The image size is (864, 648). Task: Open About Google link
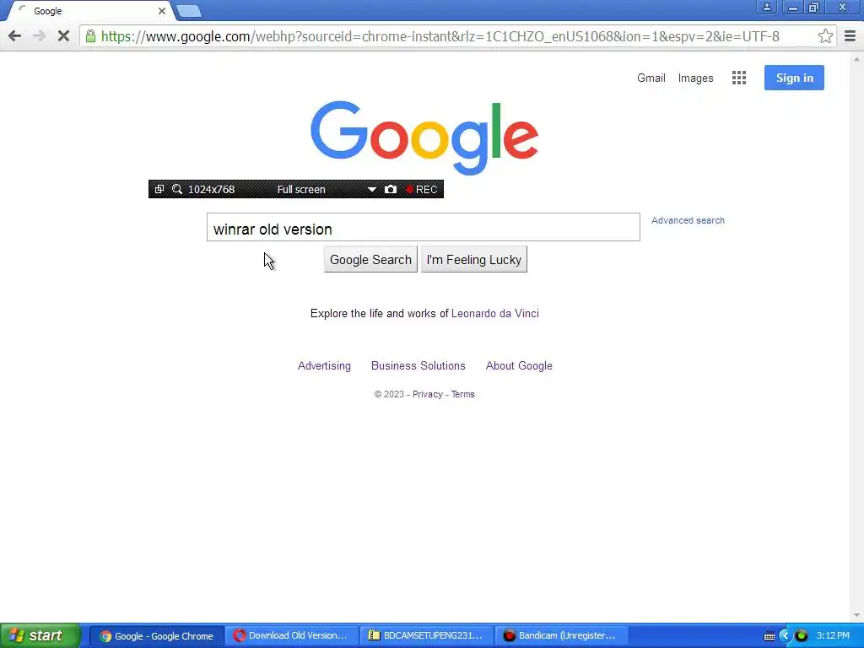tap(519, 365)
